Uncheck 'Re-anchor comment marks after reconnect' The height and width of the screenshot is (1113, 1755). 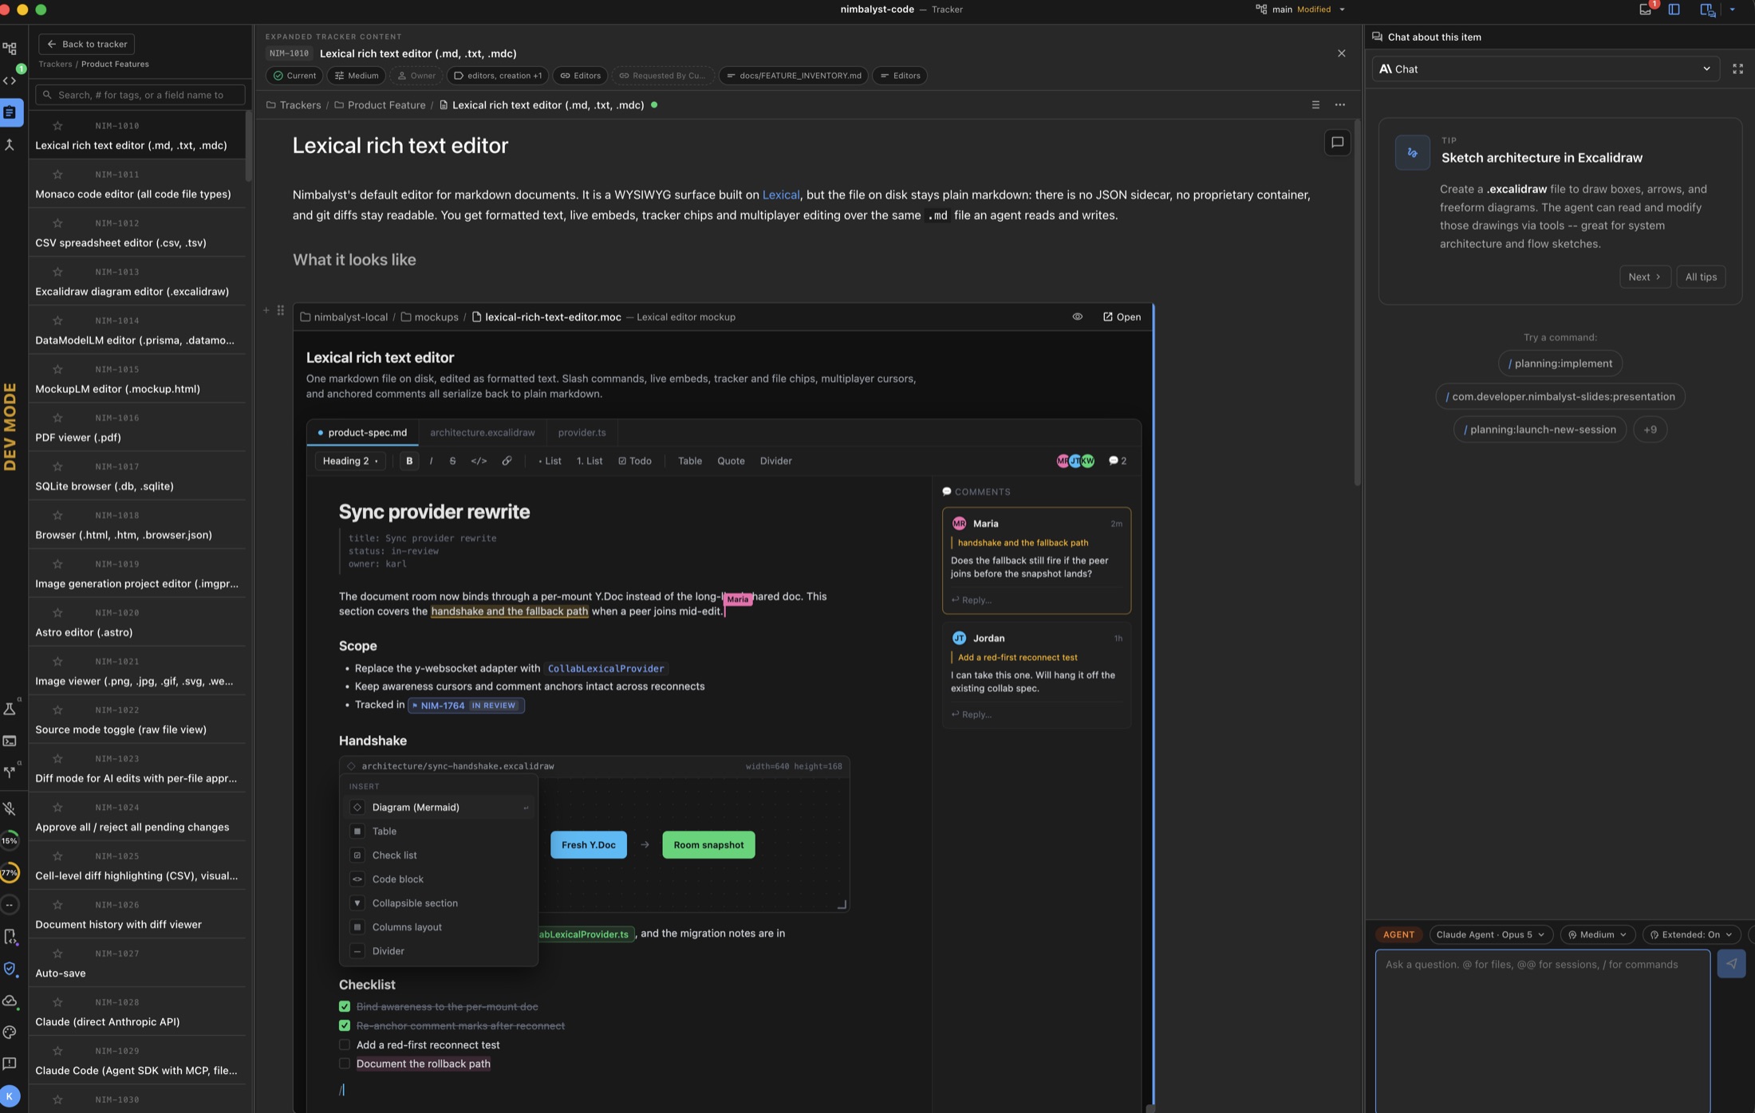click(345, 1026)
